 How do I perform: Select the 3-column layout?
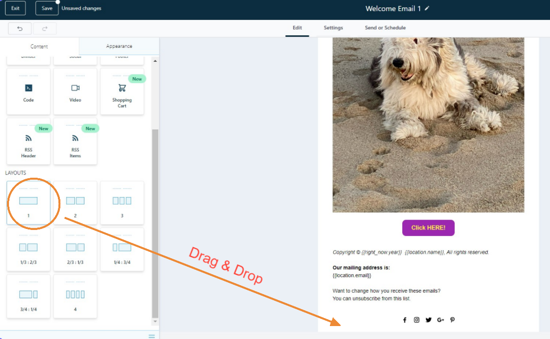[x=122, y=203]
